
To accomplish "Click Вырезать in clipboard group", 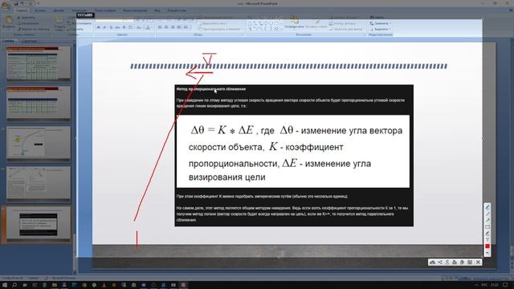I will click(26, 18).
